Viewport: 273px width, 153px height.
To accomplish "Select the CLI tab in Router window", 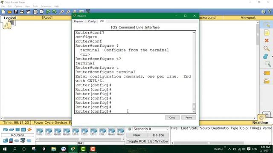I will click(102, 21).
